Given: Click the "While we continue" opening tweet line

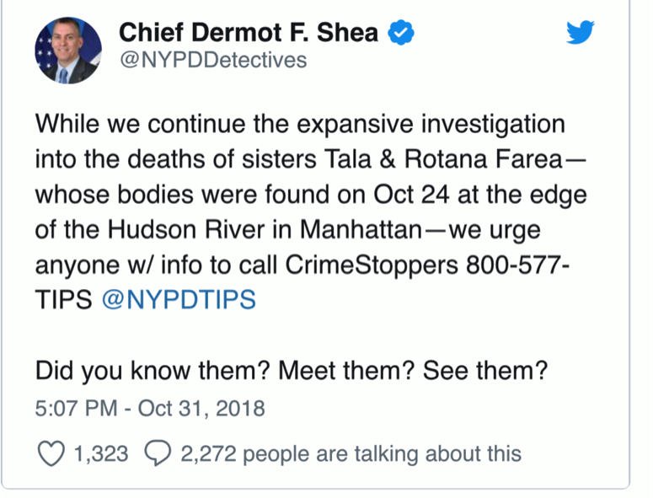Looking at the screenshot, I should [300, 124].
